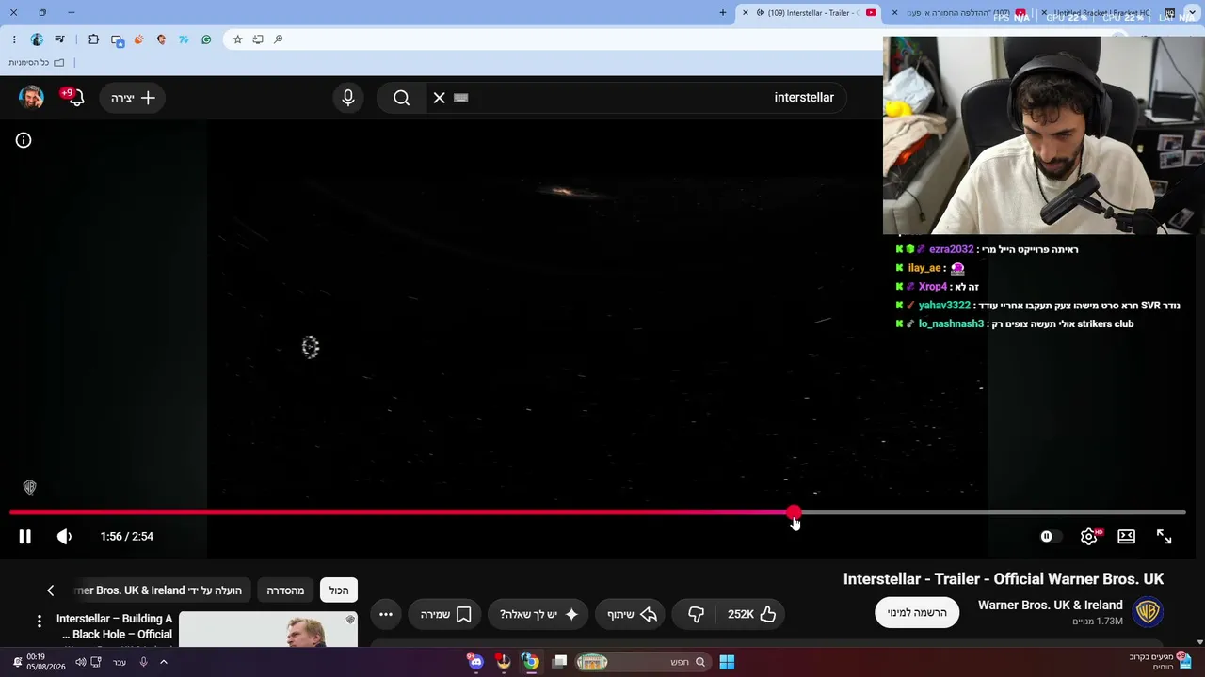Viewport: 1205px width, 677px height.
Task: Subscribe to Warner Bros. UK & Ireland
Action: [917, 612]
